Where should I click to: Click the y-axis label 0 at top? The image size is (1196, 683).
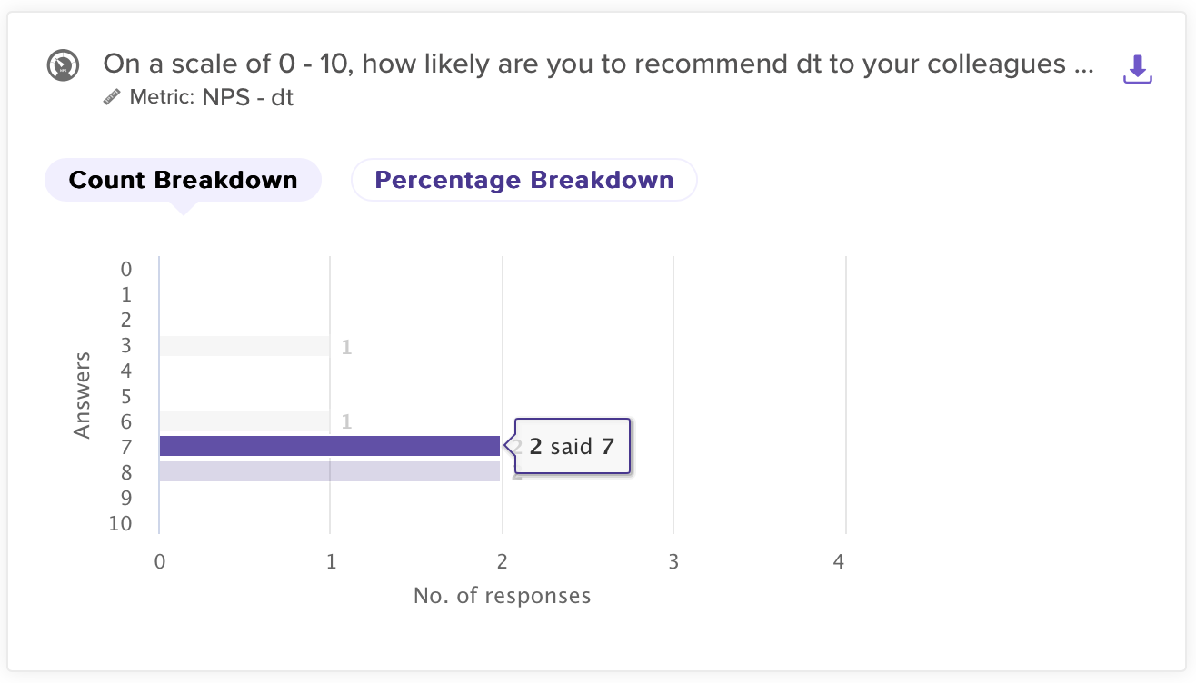coord(126,269)
